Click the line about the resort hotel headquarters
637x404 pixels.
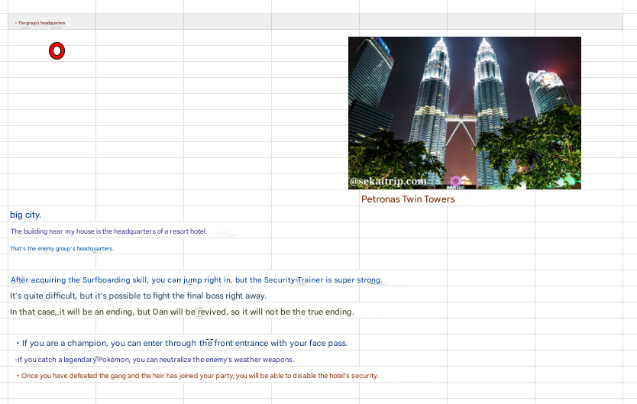(x=109, y=231)
